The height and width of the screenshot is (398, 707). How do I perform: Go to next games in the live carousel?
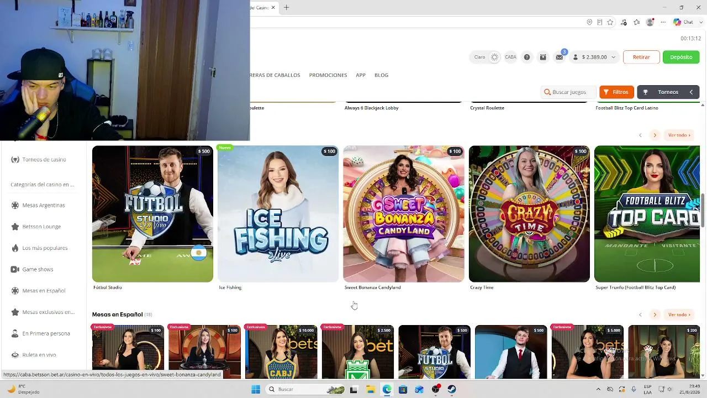655,135
